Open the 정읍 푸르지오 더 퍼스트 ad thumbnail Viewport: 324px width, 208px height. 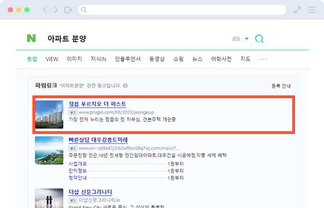(x=49, y=114)
